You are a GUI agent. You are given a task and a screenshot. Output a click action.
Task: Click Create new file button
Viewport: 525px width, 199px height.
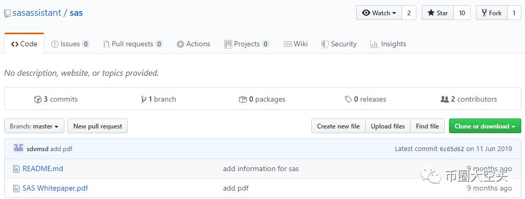click(338, 126)
